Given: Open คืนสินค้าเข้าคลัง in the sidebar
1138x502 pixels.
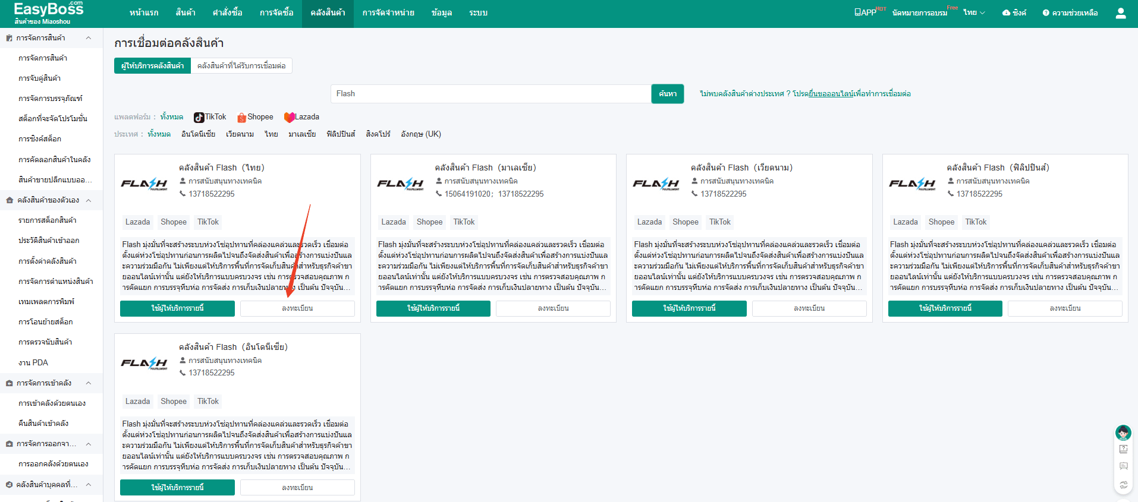Looking at the screenshot, I should pos(43,424).
